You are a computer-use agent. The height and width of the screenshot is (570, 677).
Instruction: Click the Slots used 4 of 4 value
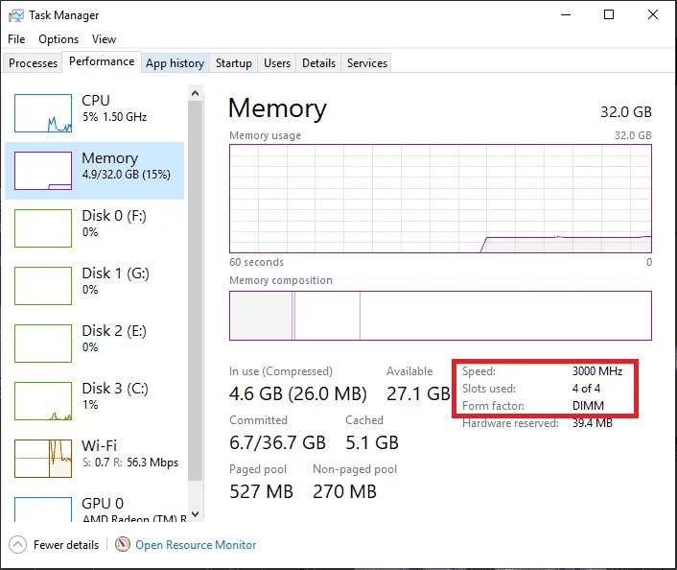[x=586, y=389]
